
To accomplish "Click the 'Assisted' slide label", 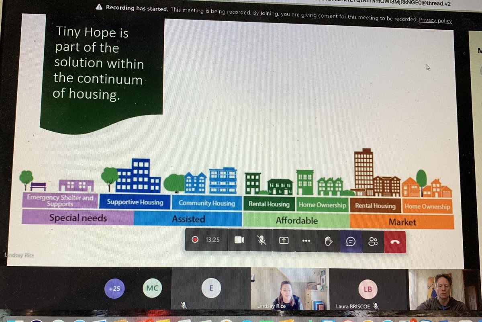I will [x=188, y=219].
